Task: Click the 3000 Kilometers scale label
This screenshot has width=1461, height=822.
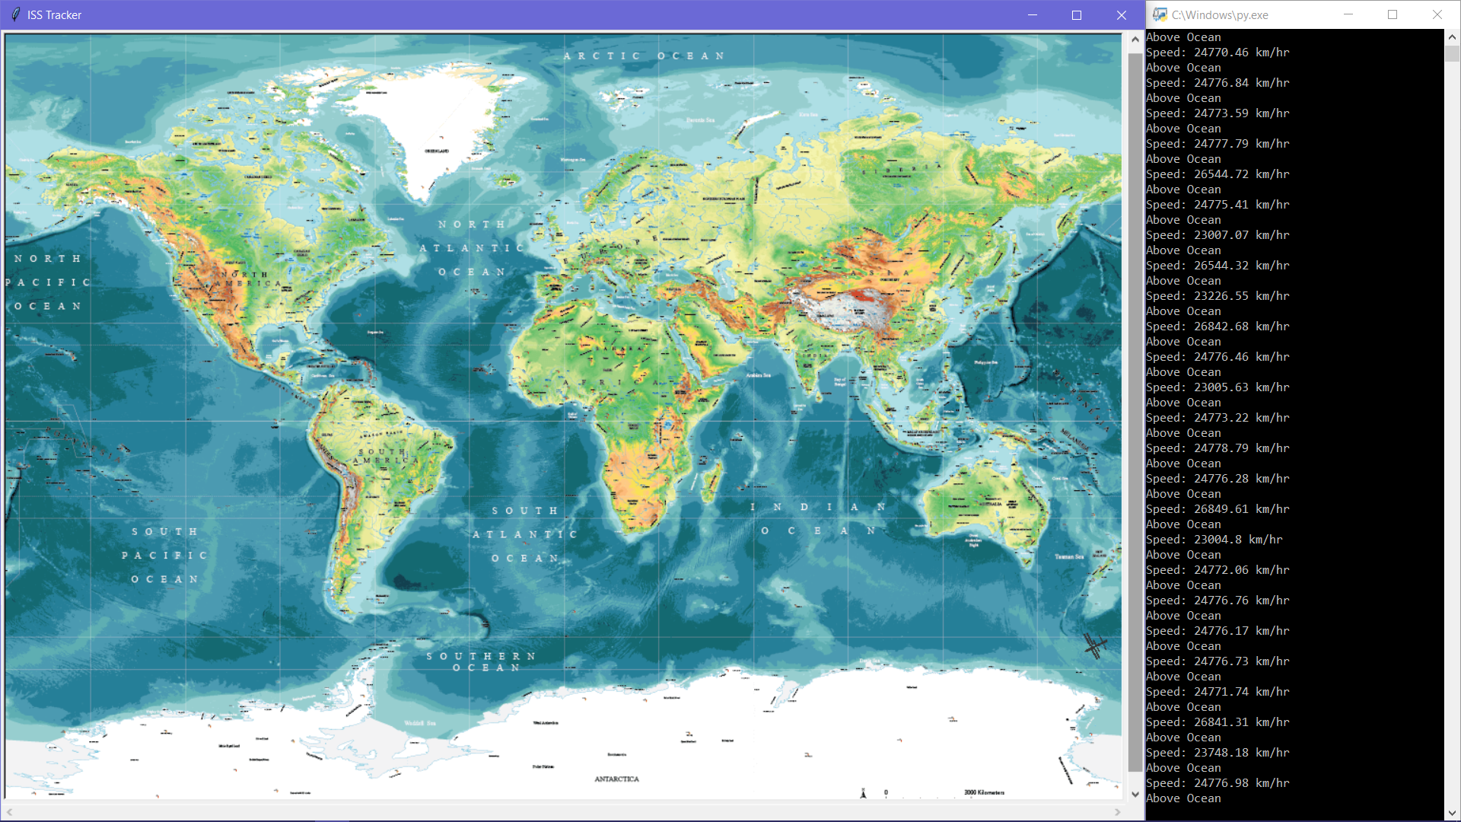Action: click(984, 792)
